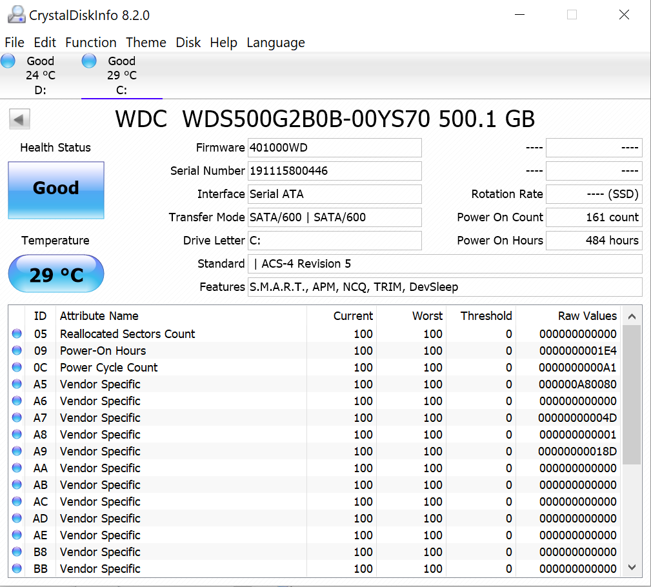This screenshot has height=587, width=651.
Task: Click the Raw Values column header
Action: (587, 316)
